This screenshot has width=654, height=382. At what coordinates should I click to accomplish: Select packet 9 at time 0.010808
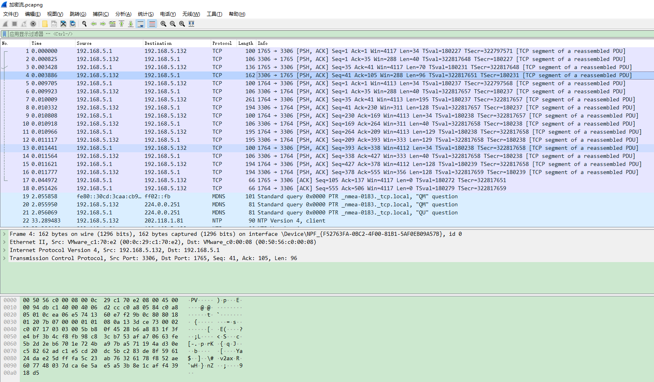pos(327,115)
